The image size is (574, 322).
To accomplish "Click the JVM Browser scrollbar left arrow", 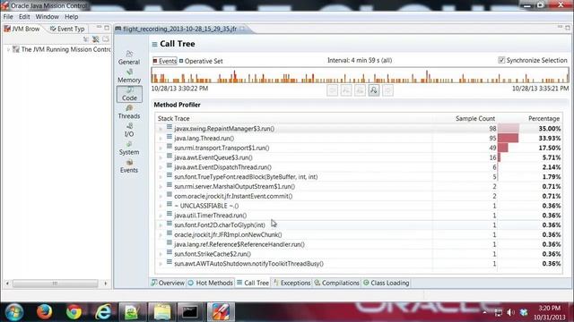I will 7,284.
